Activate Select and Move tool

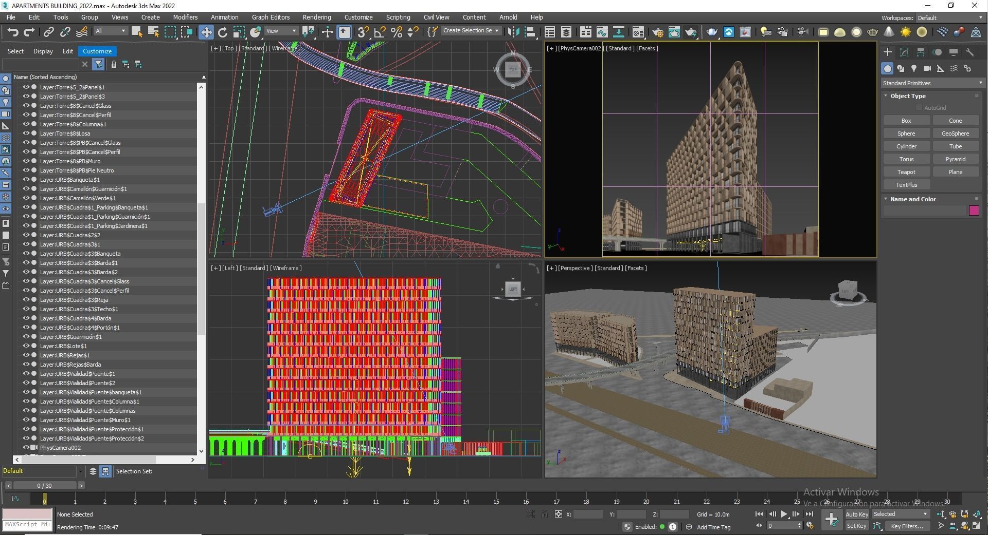pyautogui.click(x=206, y=32)
